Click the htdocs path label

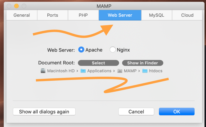coord(156,71)
